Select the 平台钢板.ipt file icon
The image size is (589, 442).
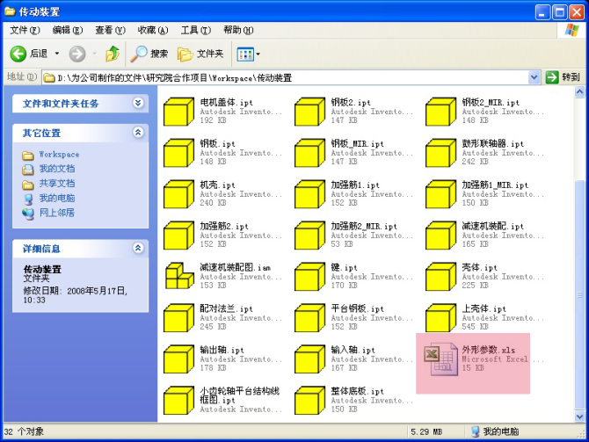click(309, 318)
